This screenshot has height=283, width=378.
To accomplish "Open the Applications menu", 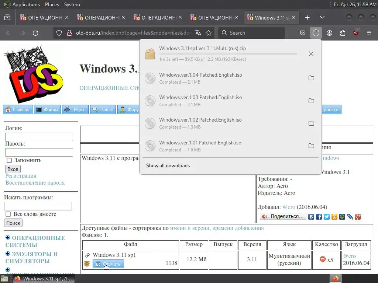I will coord(26,4).
